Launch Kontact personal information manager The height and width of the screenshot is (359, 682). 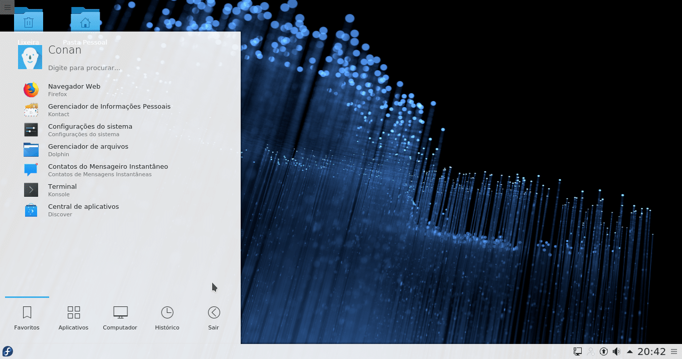(120, 110)
